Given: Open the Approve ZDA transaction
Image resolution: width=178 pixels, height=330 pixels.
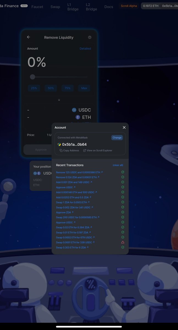Looking at the screenshot, I should coord(65,212).
